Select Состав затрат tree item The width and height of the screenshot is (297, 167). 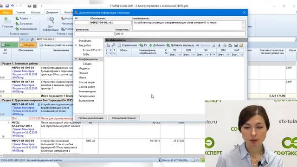(87, 82)
